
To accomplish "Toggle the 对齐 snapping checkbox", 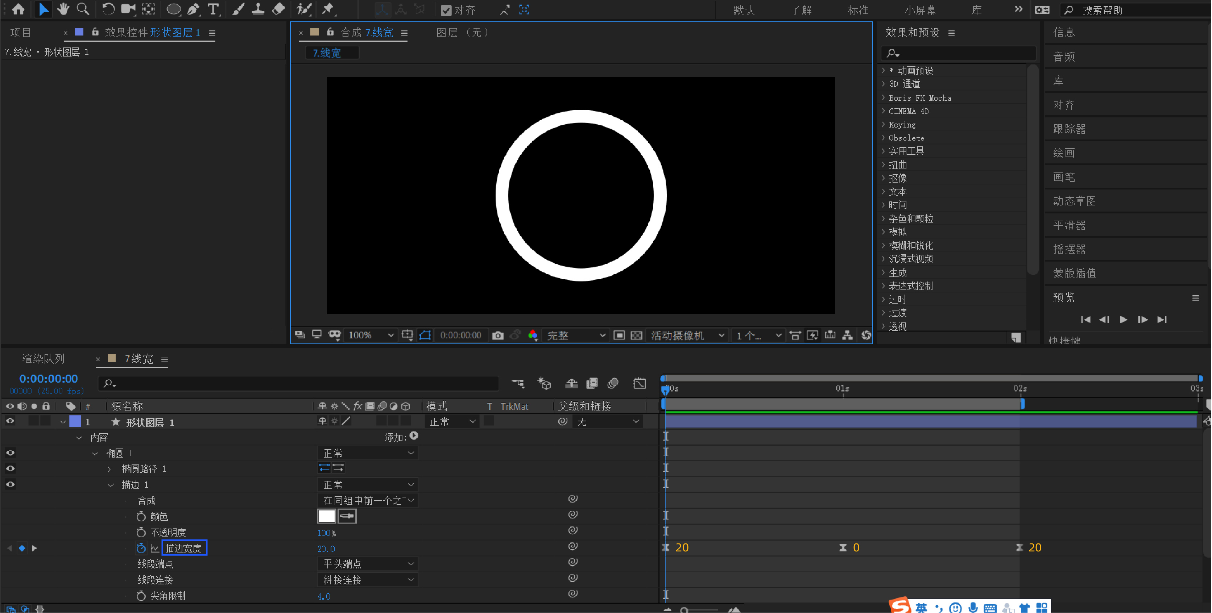I will [x=446, y=10].
